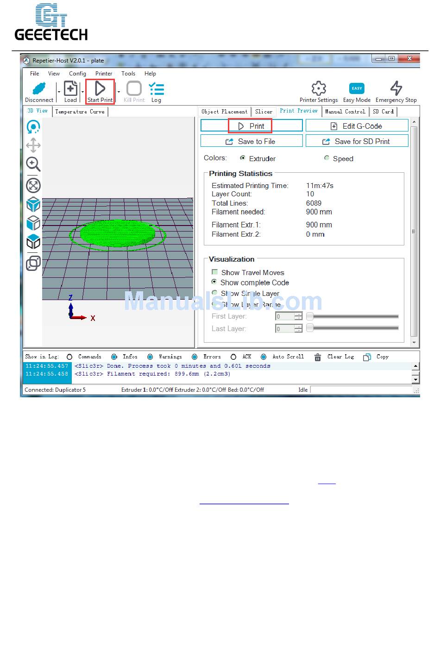The height and width of the screenshot is (652, 440).
Task: Copy the log with the Copy icon
Action: click(x=367, y=357)
